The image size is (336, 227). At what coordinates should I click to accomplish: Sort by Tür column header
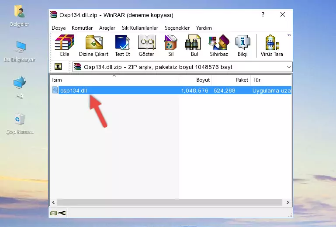point(271,80)
